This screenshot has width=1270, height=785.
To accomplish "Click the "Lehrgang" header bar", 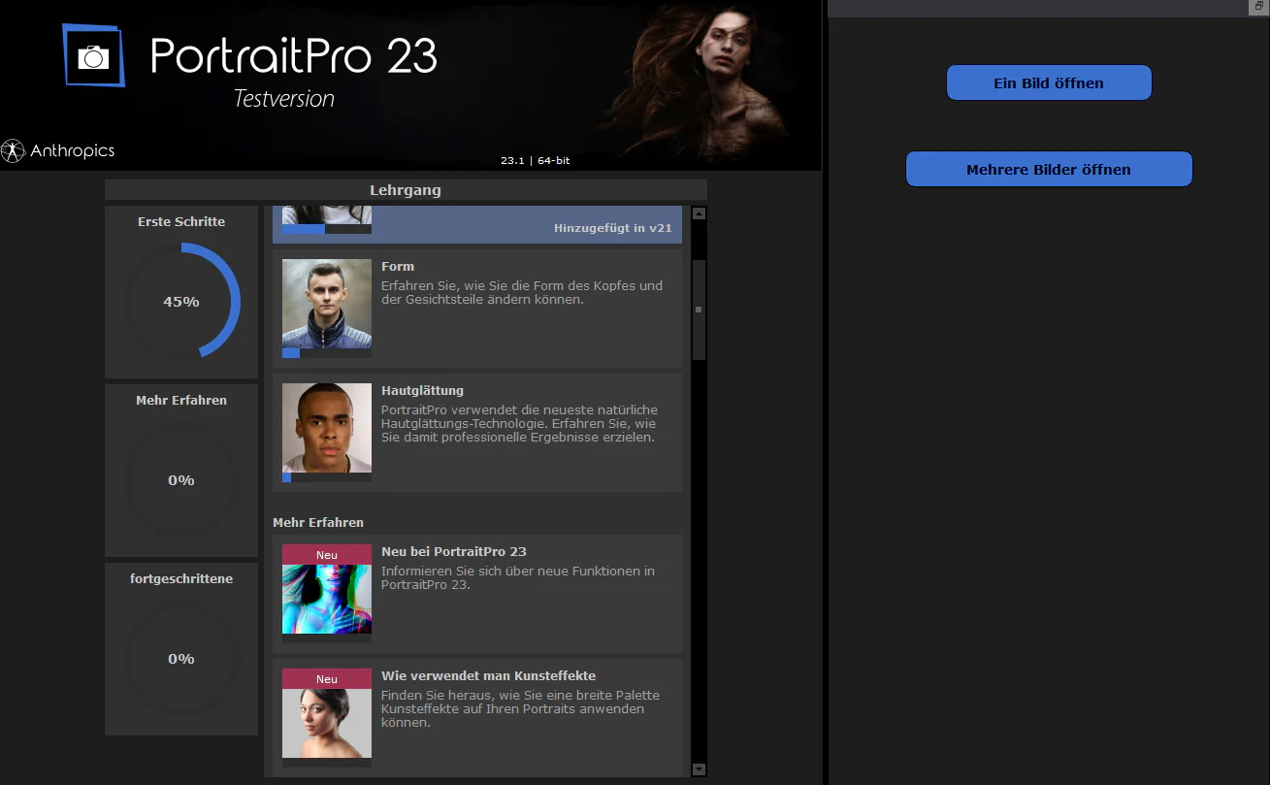I will (x=406, y=190).
